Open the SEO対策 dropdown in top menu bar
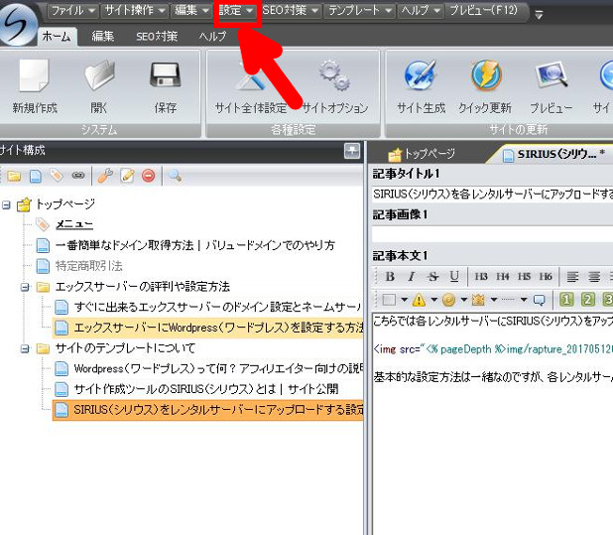This screenshot has height=535, width=613. [290, 10]
